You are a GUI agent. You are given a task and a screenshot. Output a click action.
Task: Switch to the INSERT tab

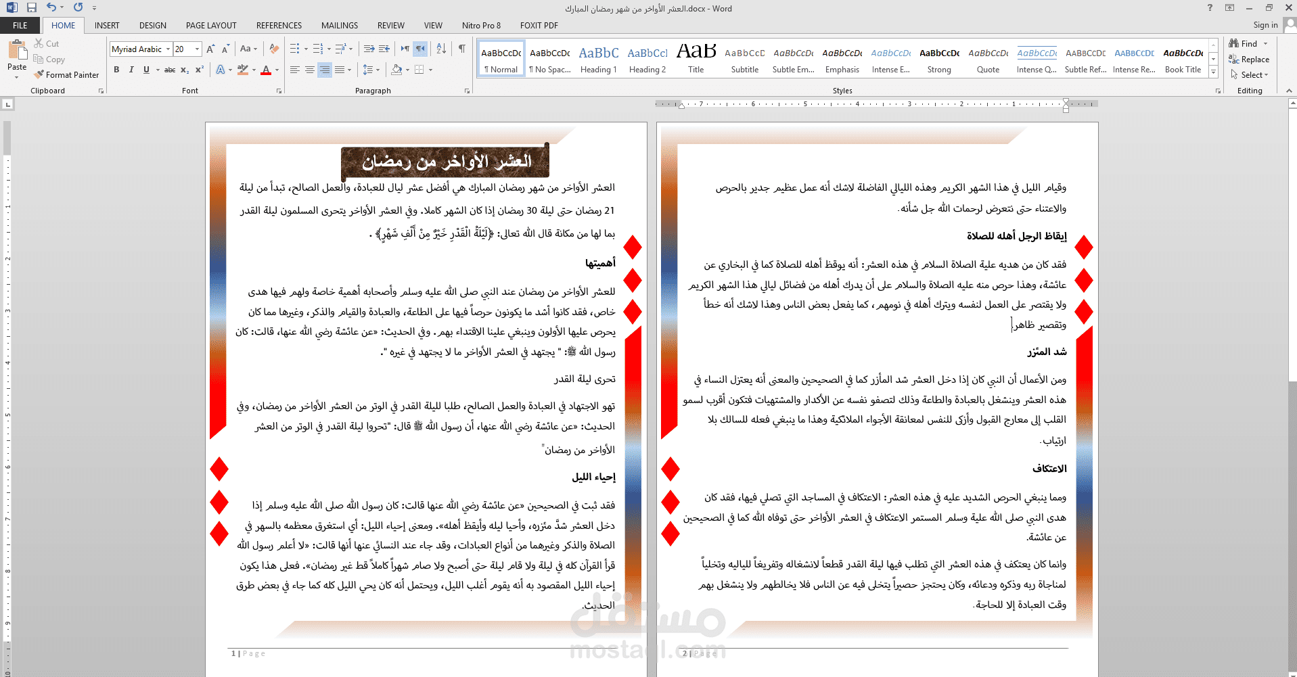107,26
